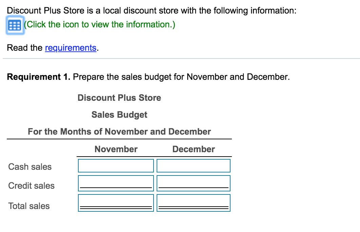360x232 pixels.
Task: Click the Cash sales December input box
Action: click(193, 166)
